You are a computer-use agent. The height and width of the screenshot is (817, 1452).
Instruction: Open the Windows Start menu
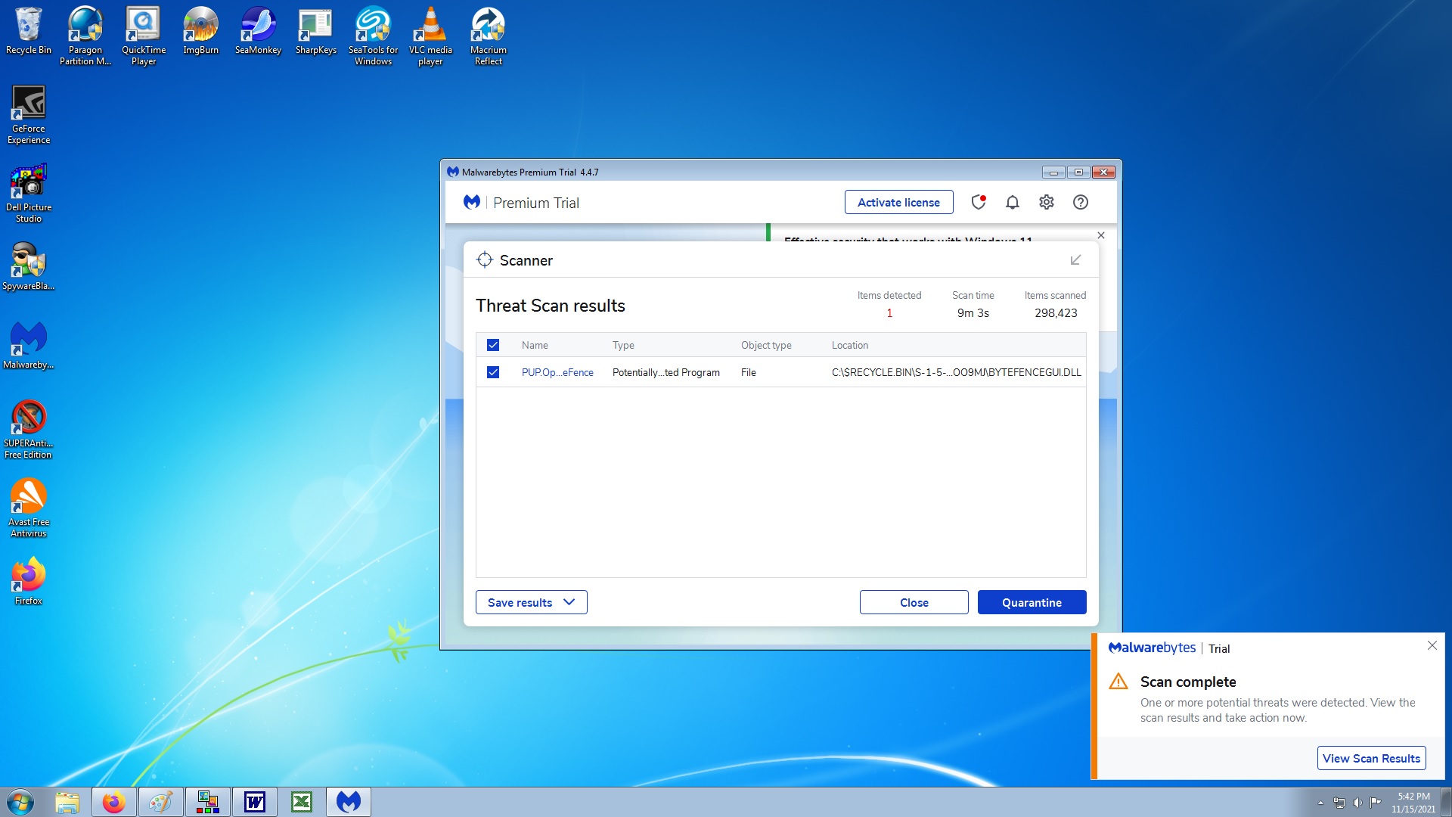(x=20, y=802)
